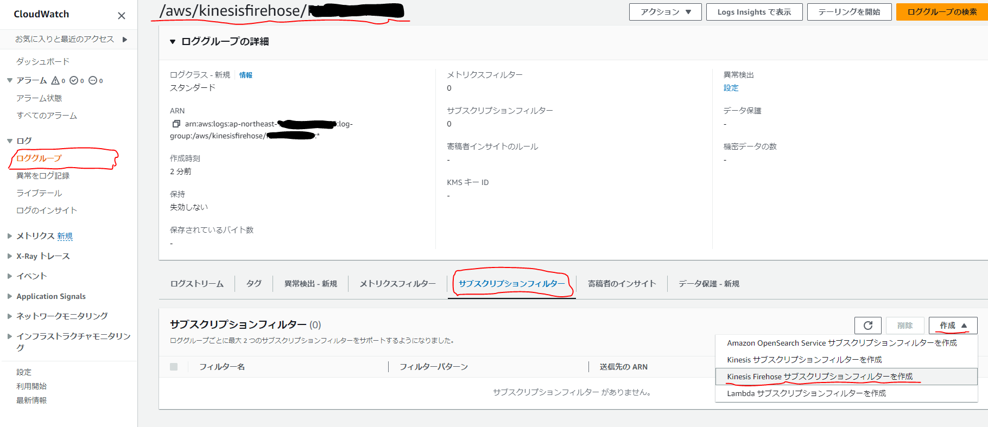Open 異常をログ記録 page
The image size is (988, 427).
click(43, 176)
